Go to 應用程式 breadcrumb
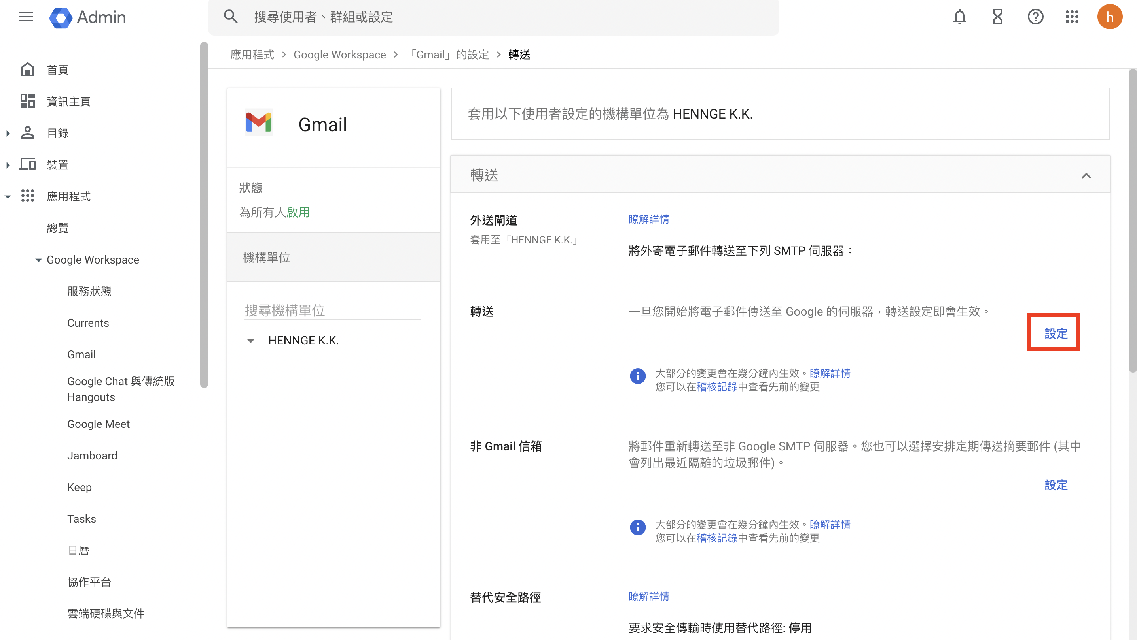 coord(252,55)
